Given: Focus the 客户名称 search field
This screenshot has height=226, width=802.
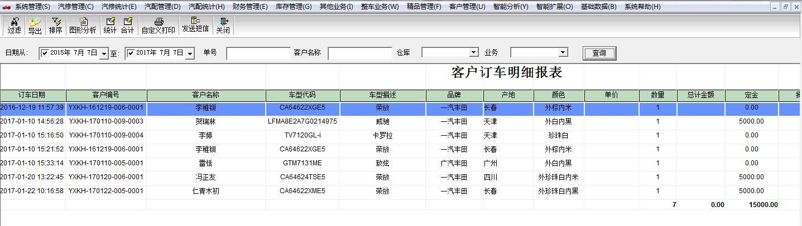Looking at the screenshot, I should (360, 53).
